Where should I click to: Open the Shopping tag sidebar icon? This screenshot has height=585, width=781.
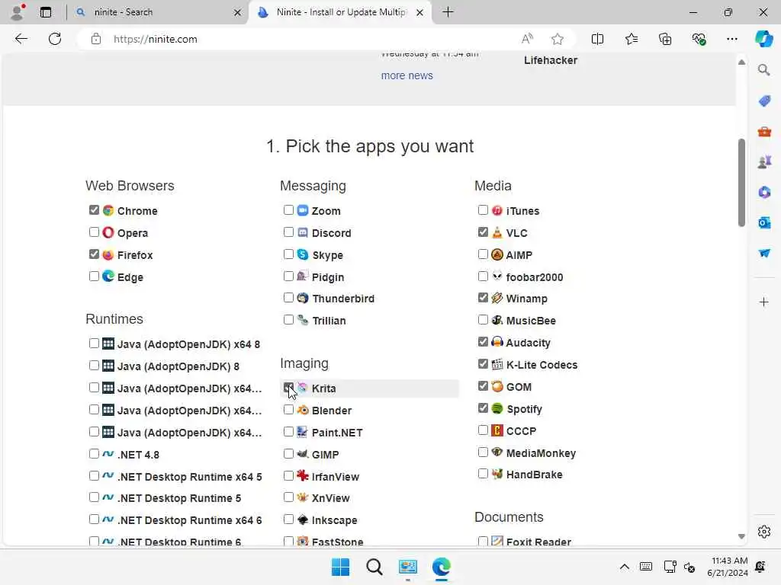(764, 101)
